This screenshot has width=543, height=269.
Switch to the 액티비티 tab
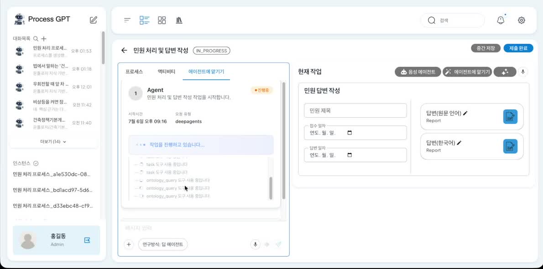click(x=167, y=72)
